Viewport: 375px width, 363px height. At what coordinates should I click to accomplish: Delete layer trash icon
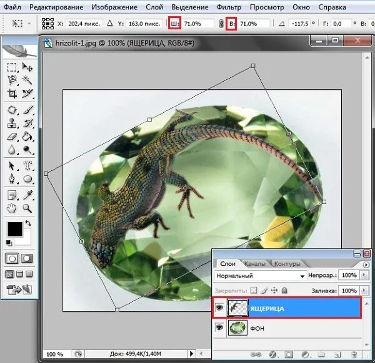tap(354, 354)
